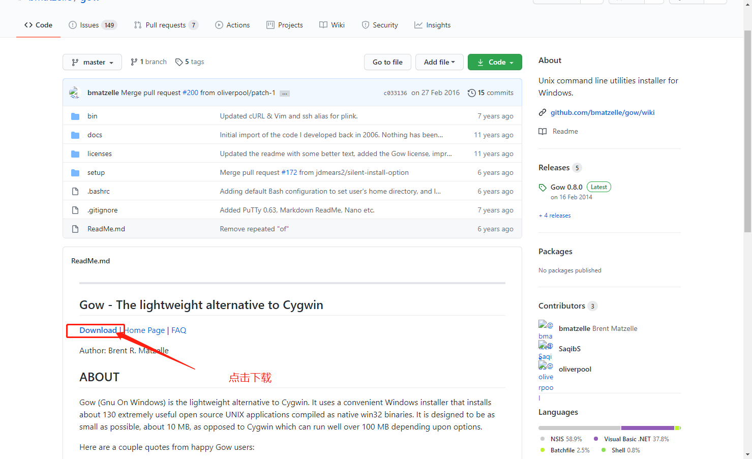752x459 pixels.
Task: Open the 'Added PuTTy 0.63' commit message
Action: pyautogui.click(x=297, y=210)
